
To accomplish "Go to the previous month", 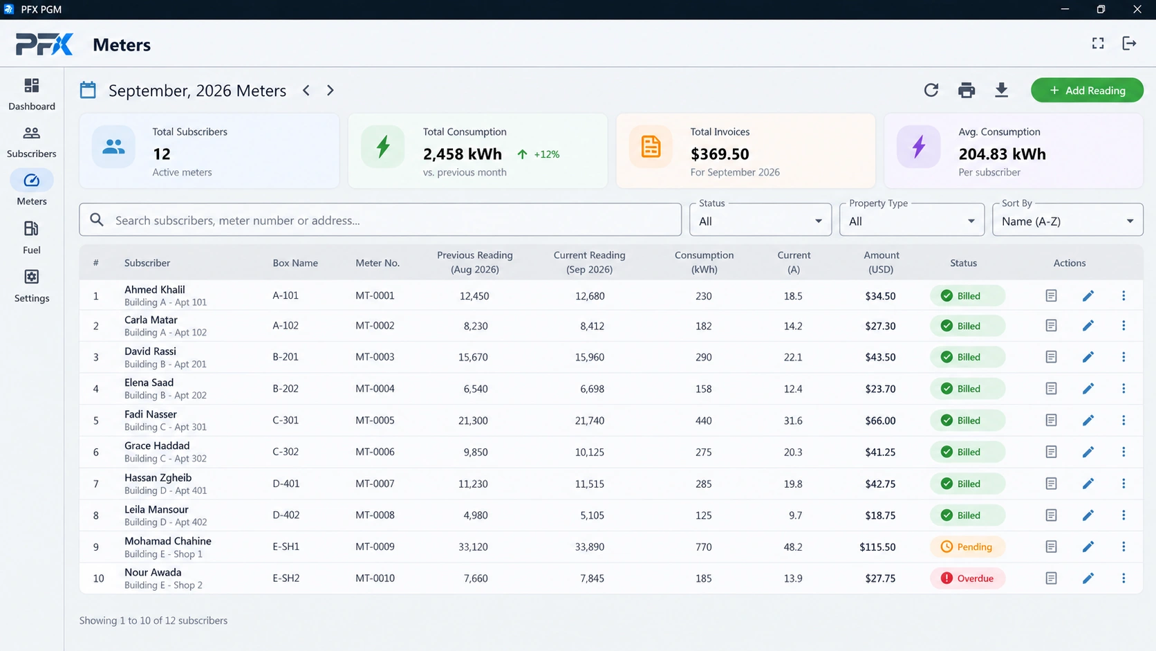I will [x=306, y=91].
